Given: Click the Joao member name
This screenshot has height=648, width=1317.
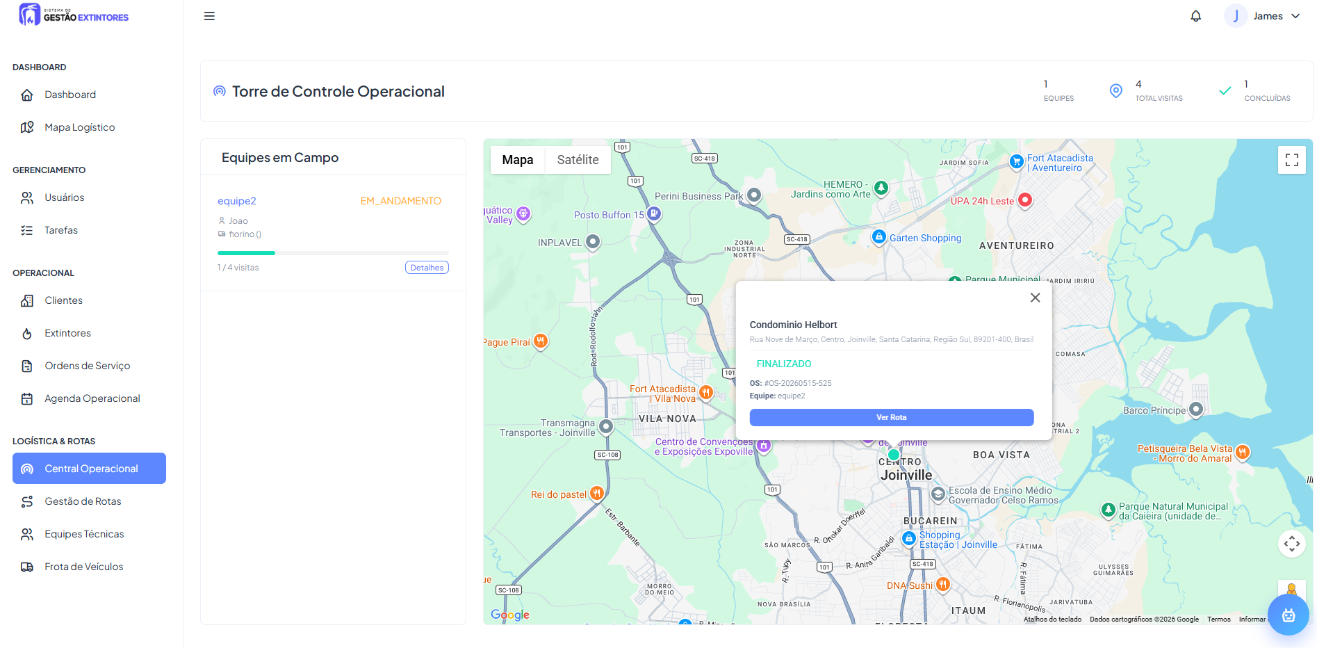Looking at the screenshot, I should tap(238, 221).
